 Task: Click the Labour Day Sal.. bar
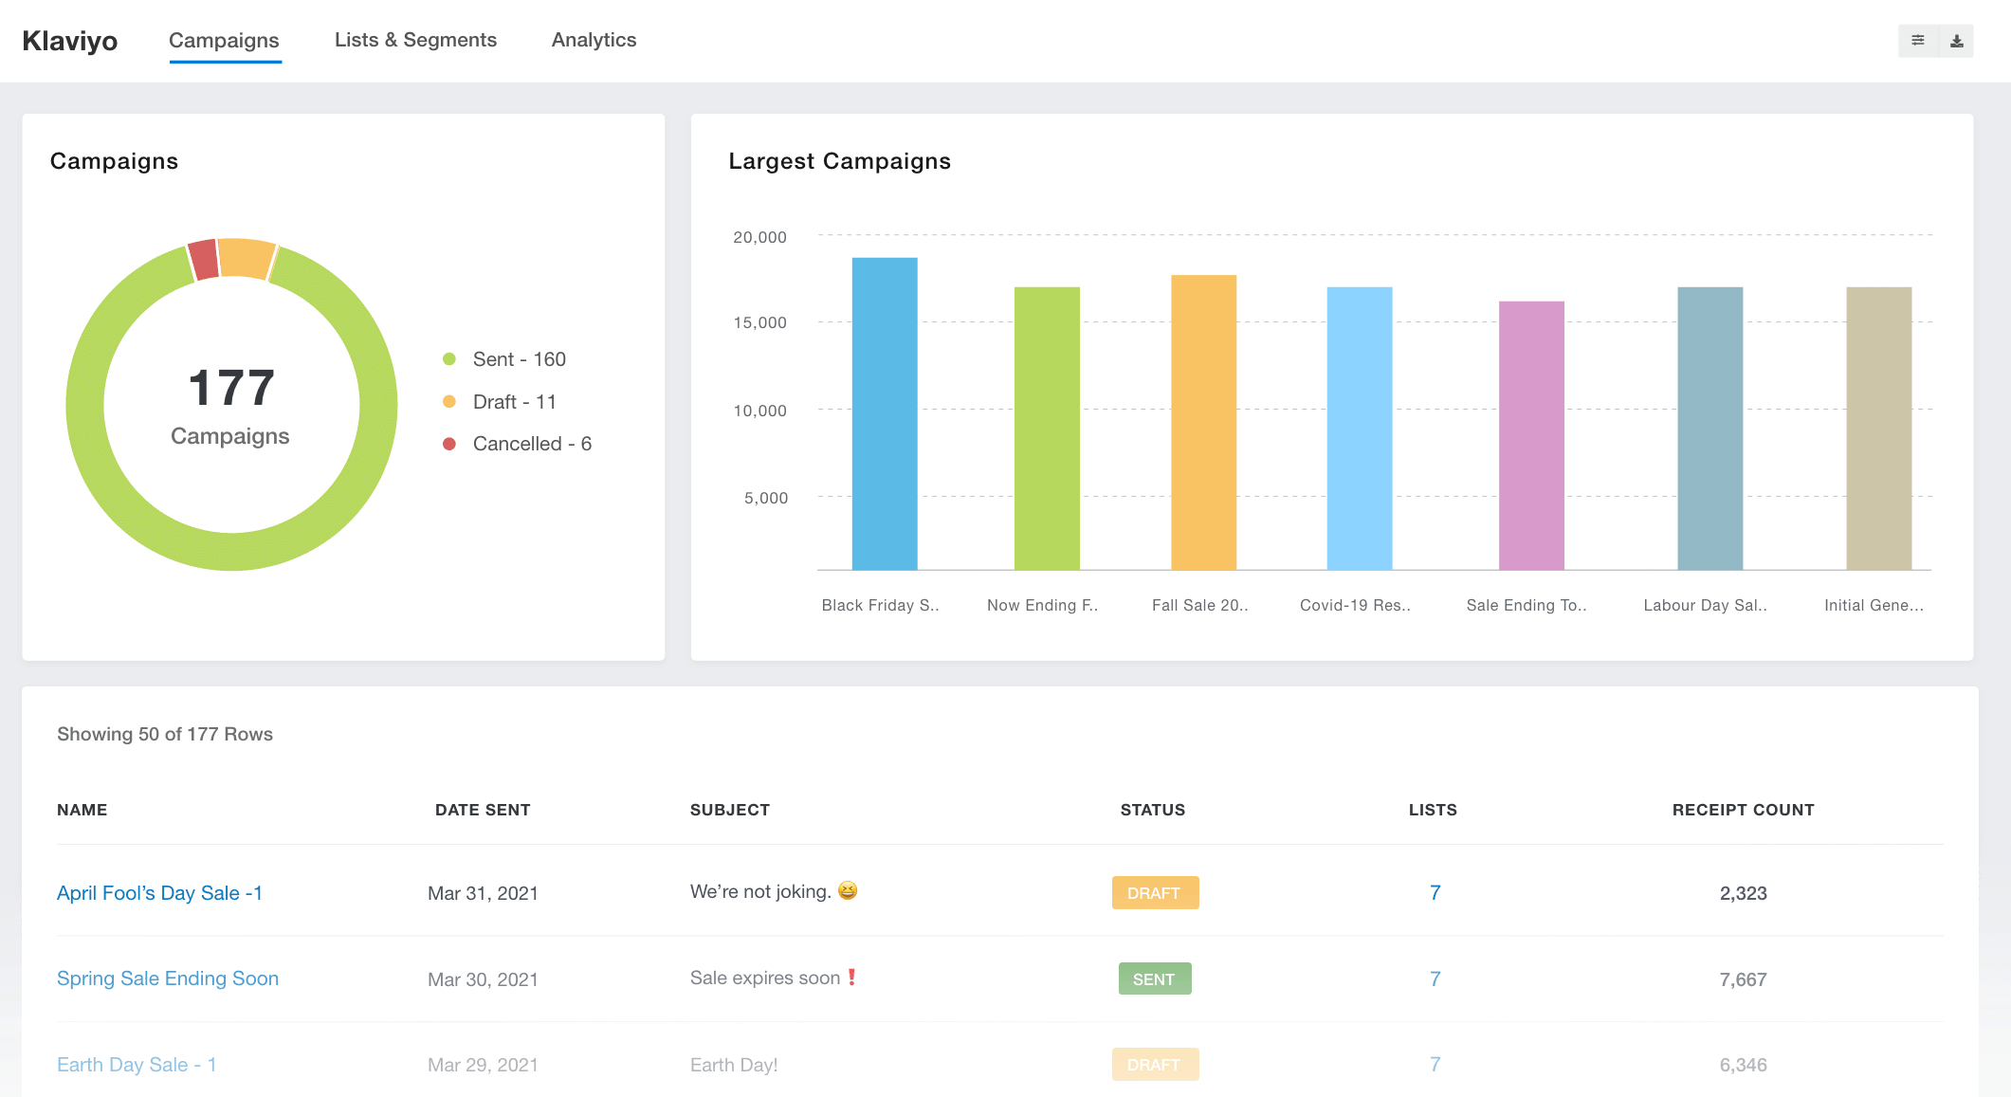pyautogui.click(x=1710, y=429)
